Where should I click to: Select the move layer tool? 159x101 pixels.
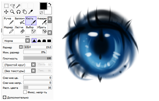point(6,12)
